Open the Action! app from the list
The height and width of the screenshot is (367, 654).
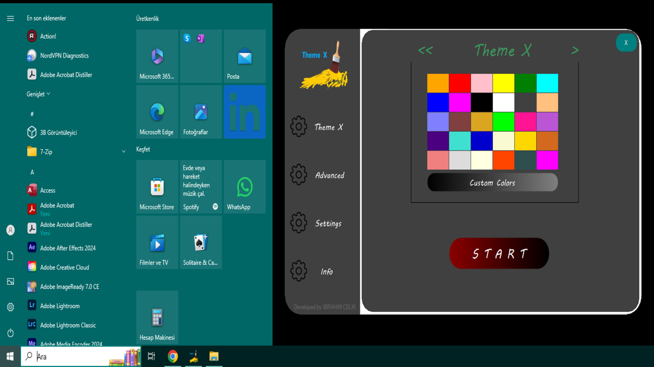pos(76,36)
